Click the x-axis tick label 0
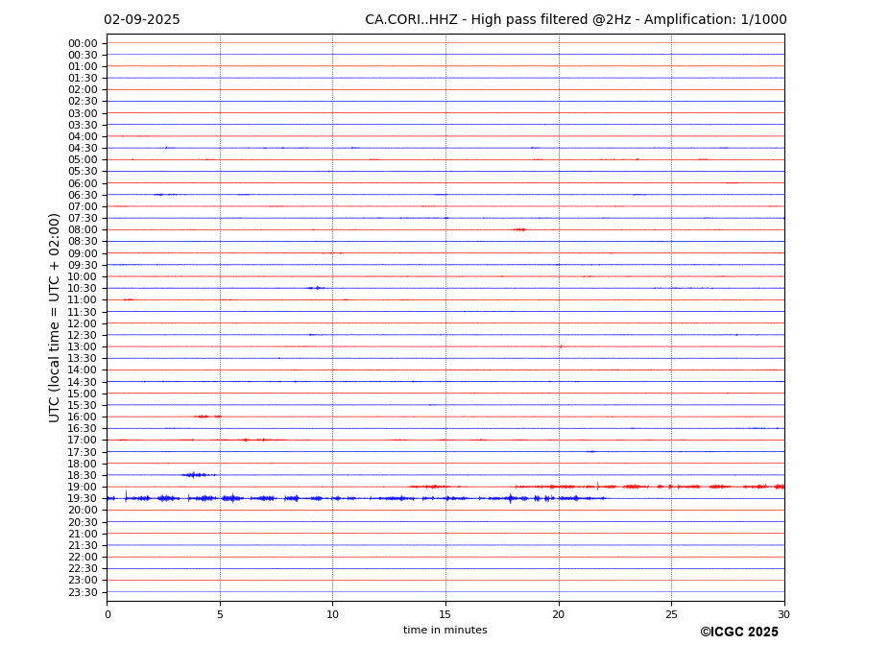 tap(108, 614)
